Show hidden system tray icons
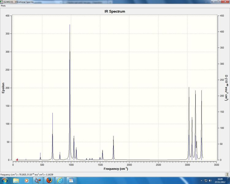This screenshot has height=184, width=230. click(x=201, y=181)
